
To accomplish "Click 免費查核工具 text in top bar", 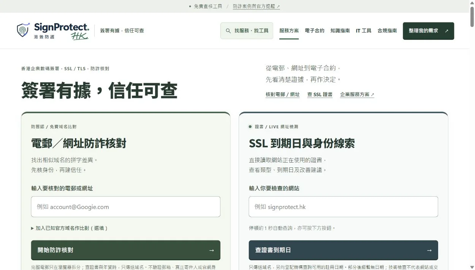I will tap(208, 6).
